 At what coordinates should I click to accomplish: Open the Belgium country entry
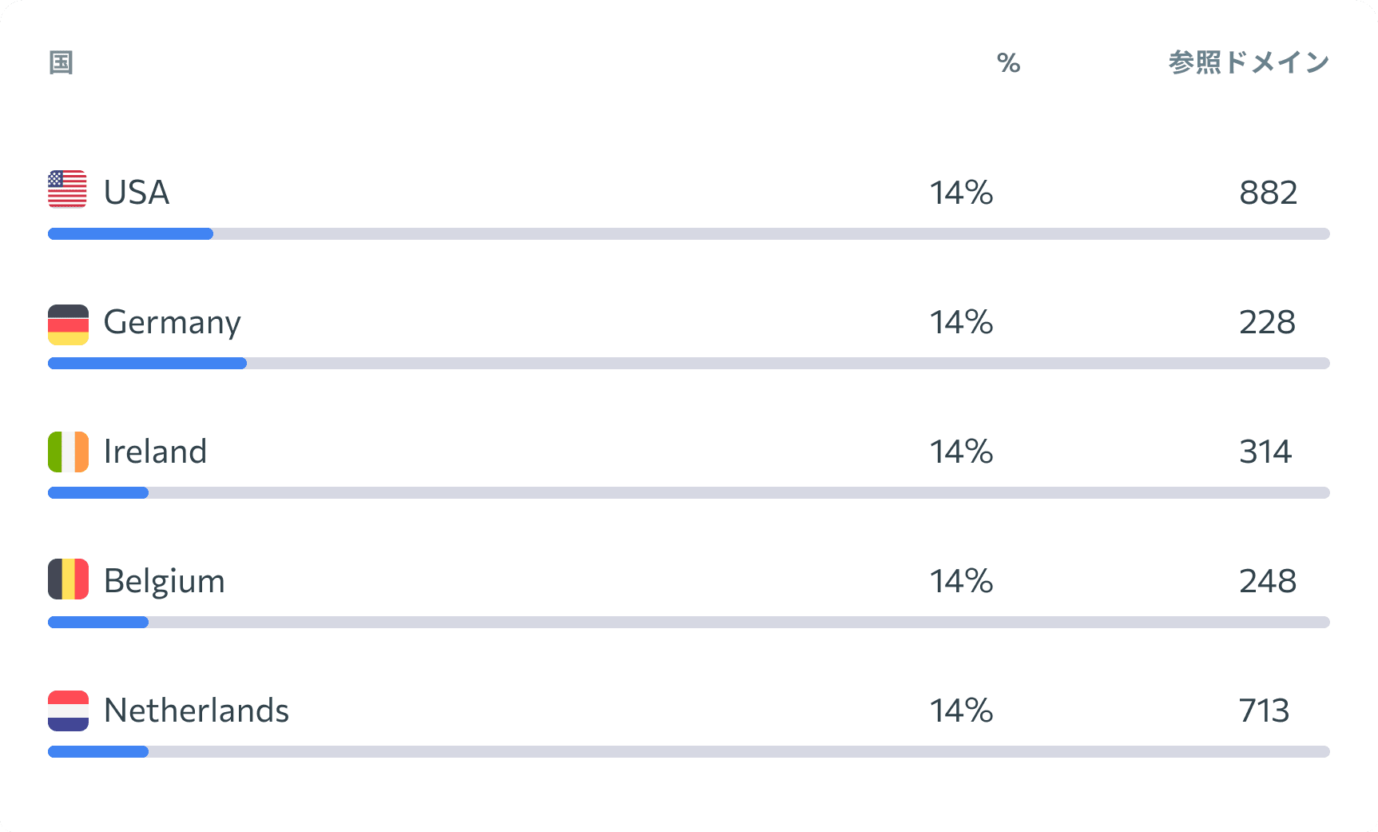click(165, 582)
